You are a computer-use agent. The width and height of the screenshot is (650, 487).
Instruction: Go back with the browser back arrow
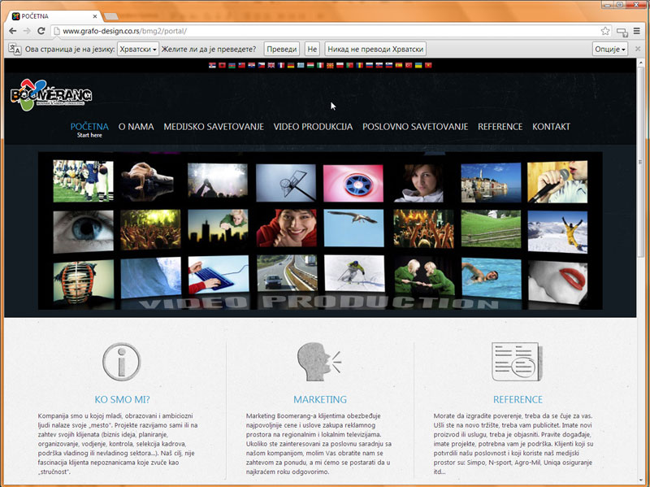pyautogui.click(x=11, y=31)
